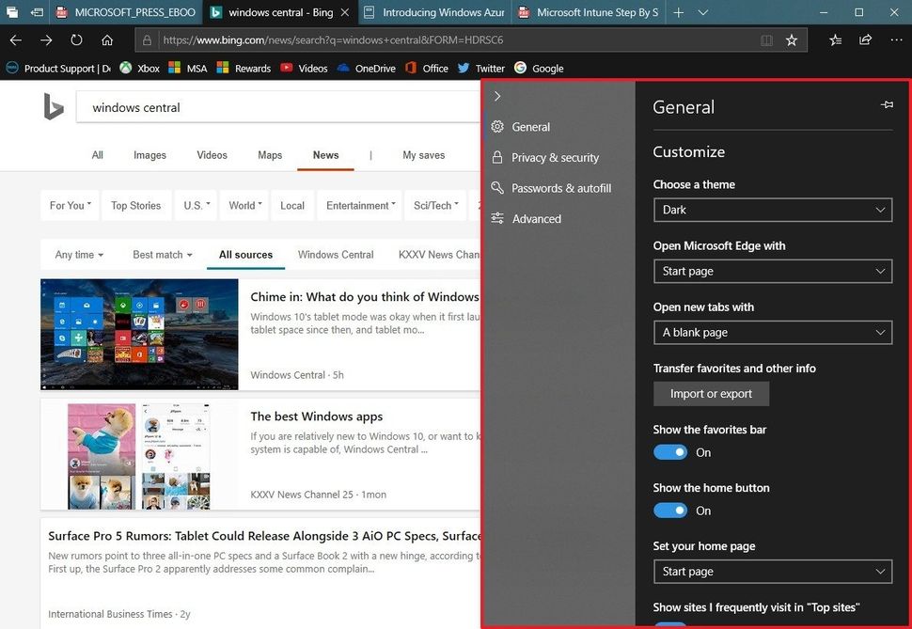
Task: Open The best Windows apps article
Action: pyautogui.click(x=317, y=416)
